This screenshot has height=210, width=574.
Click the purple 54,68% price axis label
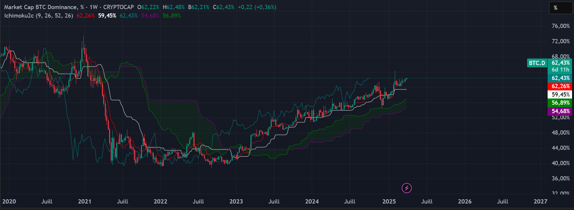560,111
